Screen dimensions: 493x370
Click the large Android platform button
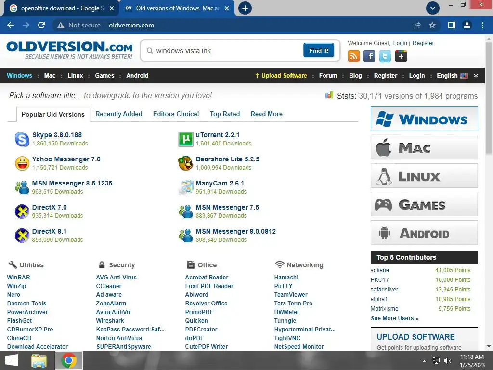click(424, 233)
